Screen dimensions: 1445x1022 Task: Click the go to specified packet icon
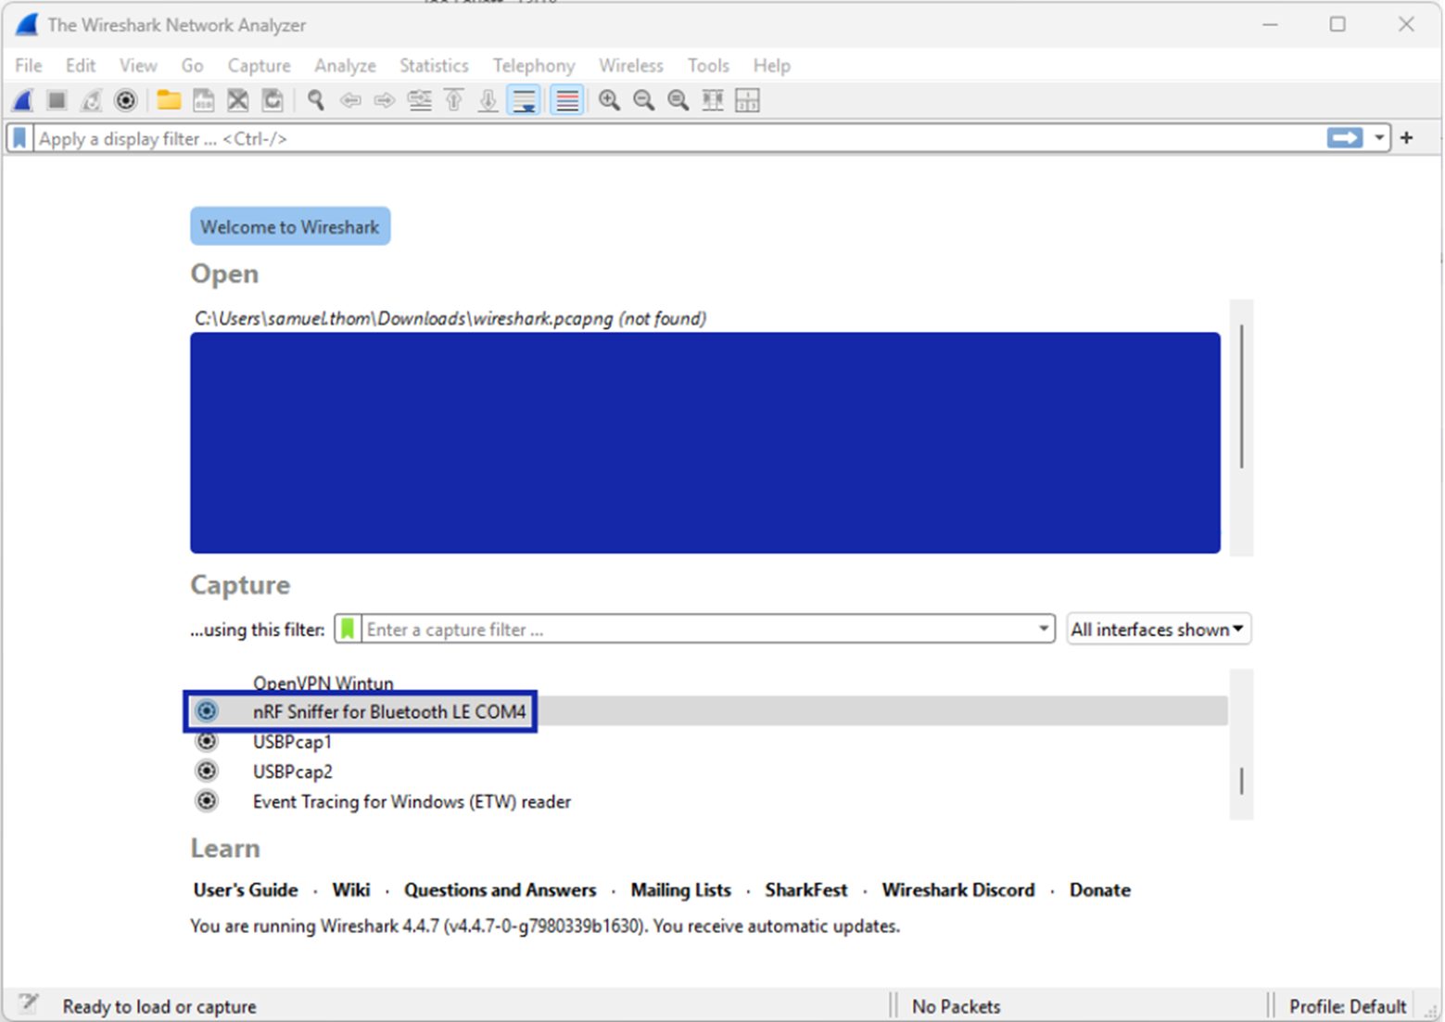[420, 100]
